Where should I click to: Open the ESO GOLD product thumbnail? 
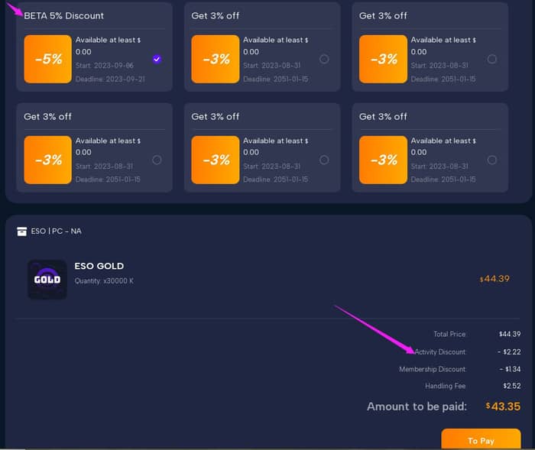click(x=47, y=280)
